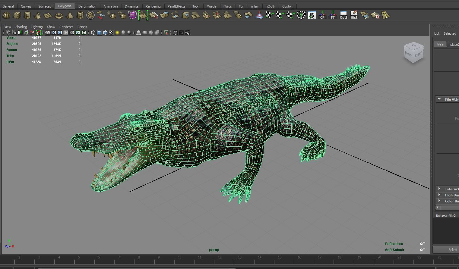Image resolution: width=459 pixels, height=269 pixels.
Task: Toggle isolate select icon in panel toolbar
Action: [x=166, y=33]
